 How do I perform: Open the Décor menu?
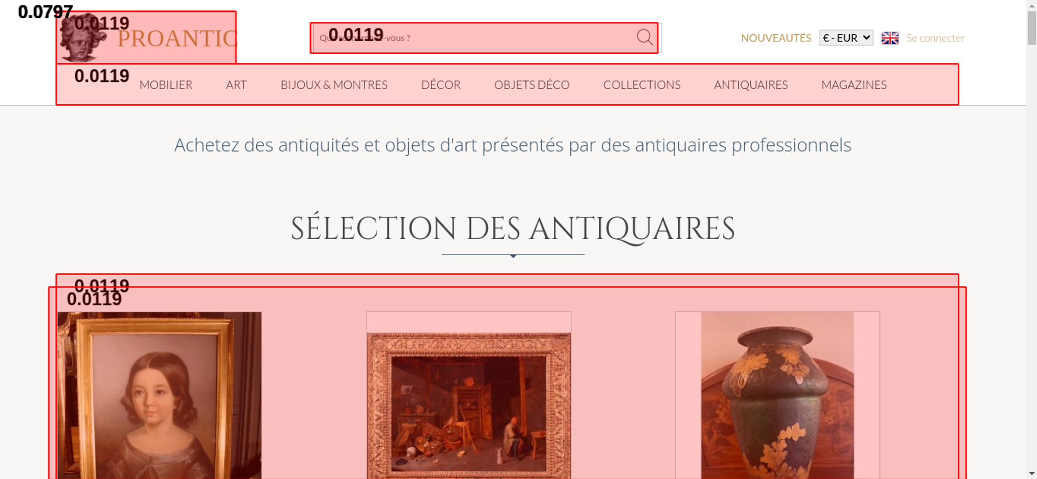[441, 85]
